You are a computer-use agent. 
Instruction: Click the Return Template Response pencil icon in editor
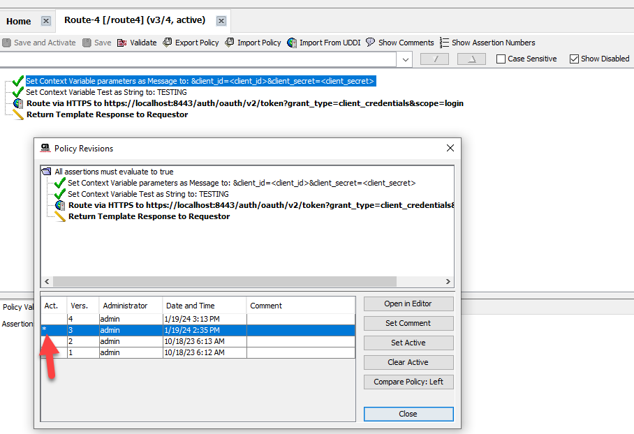pyautogui.click(x=19, y=114)
